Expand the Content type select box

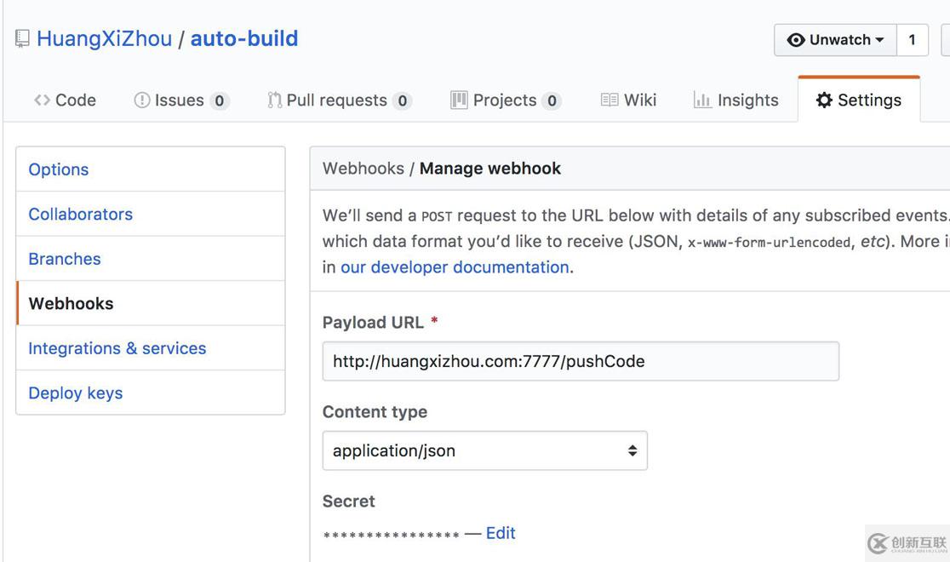pyautogui.click(x=484, y=450)
